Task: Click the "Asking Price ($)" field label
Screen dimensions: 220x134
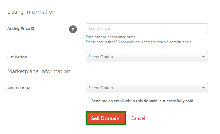Action: pyautogui.click(x=21, y=28)
